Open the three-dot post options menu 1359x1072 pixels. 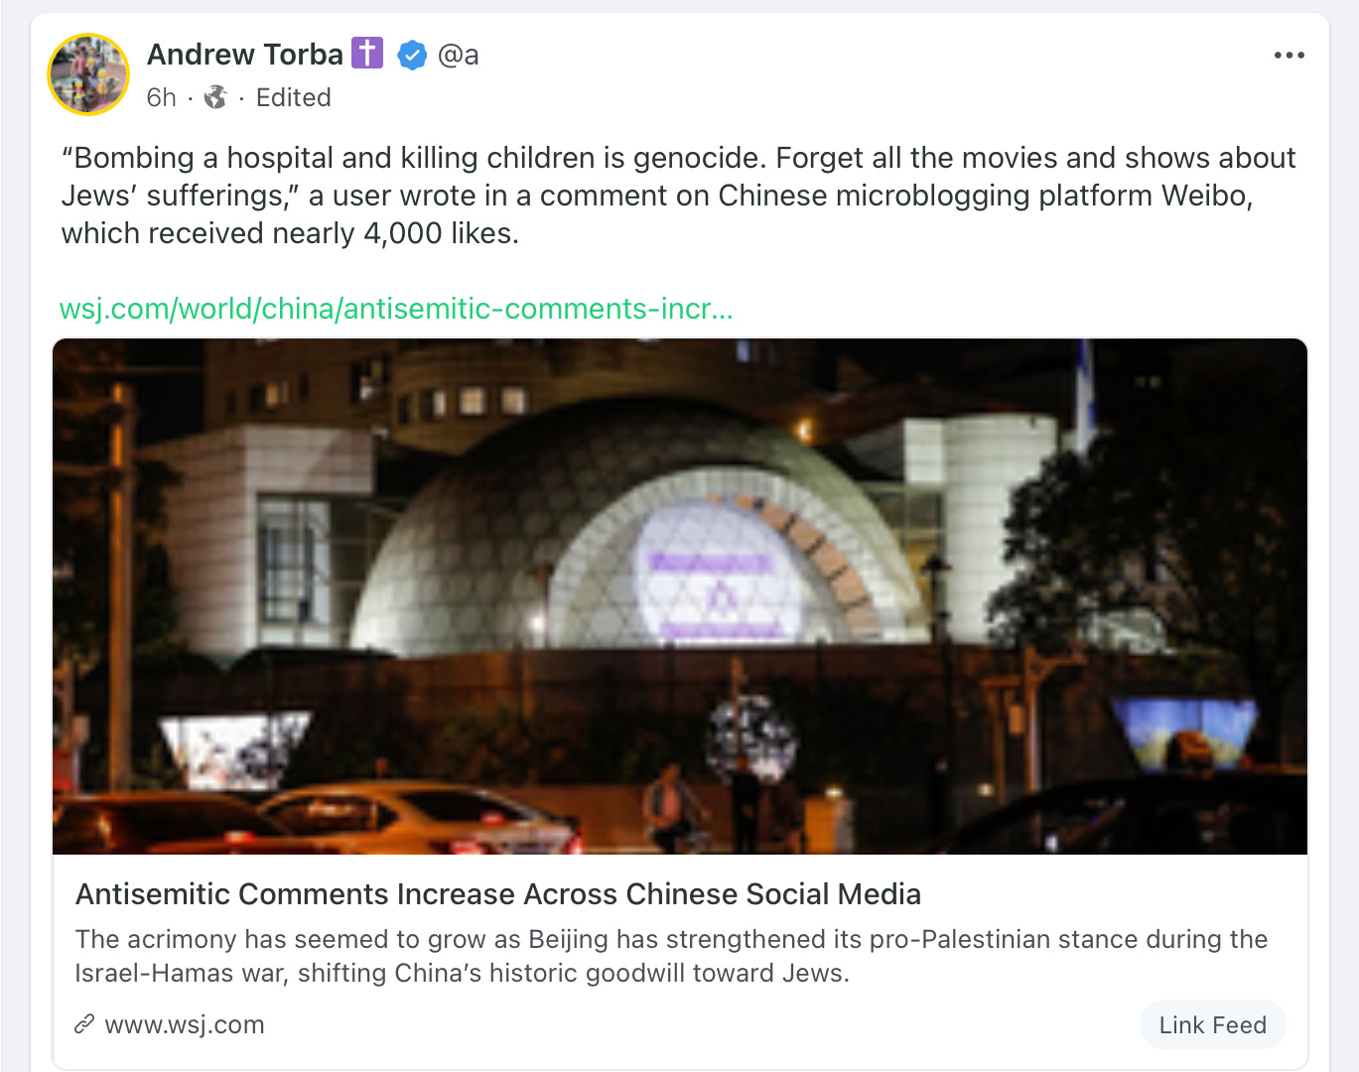pos(1289,56)
